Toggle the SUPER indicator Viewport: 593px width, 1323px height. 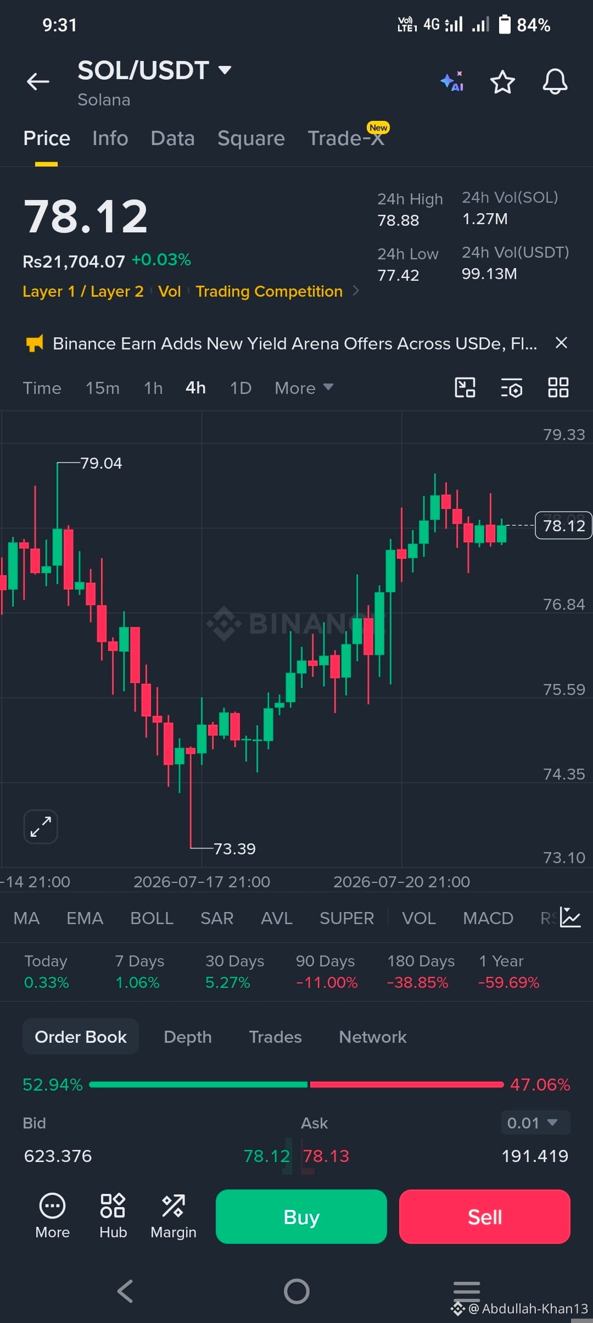pyautogui.click(x=346, y=918)
